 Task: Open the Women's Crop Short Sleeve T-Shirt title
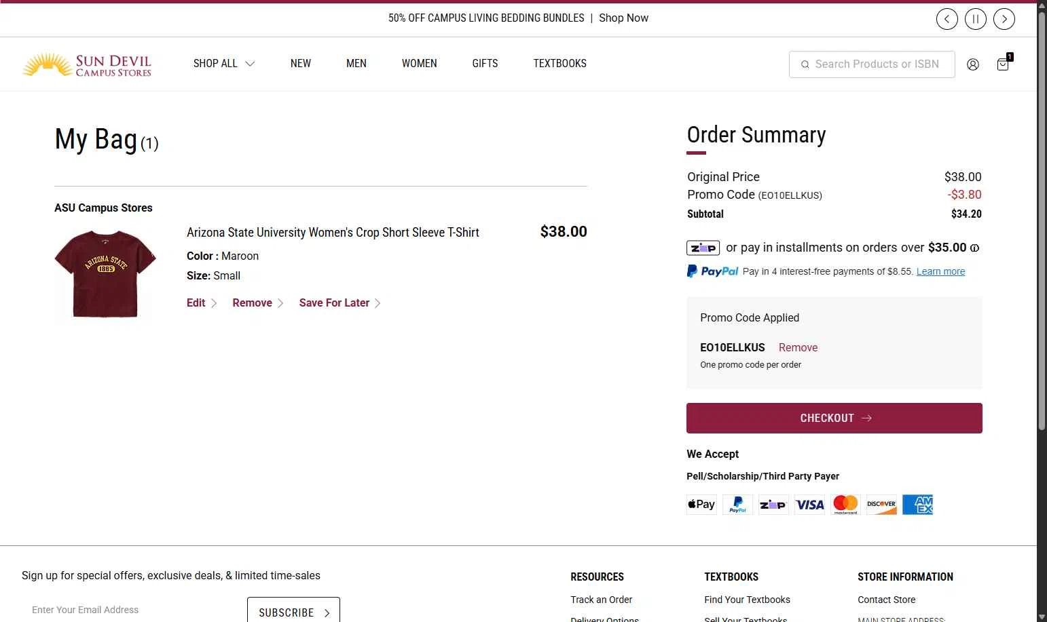point(333,233)
